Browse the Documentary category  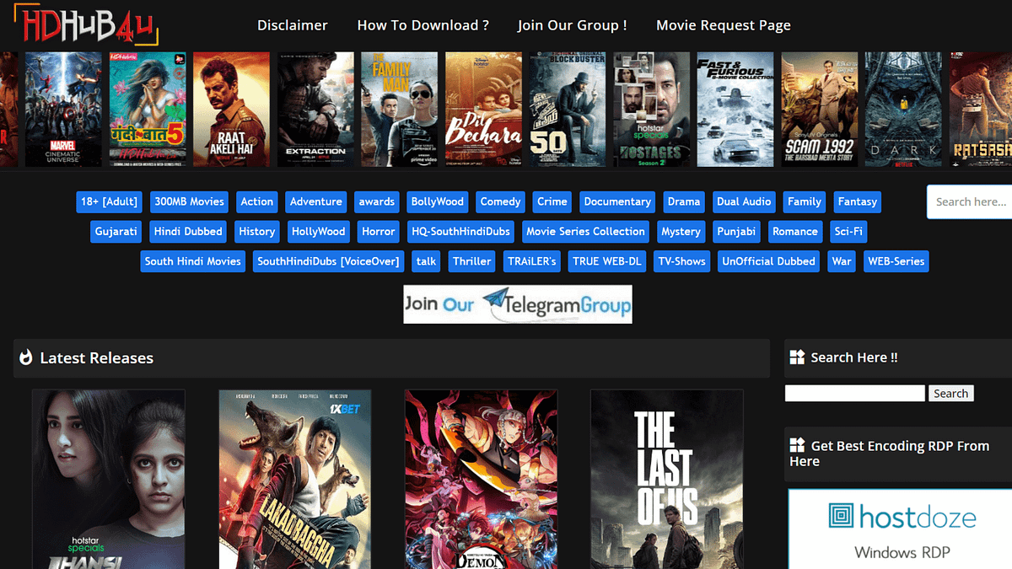[618, 202]
